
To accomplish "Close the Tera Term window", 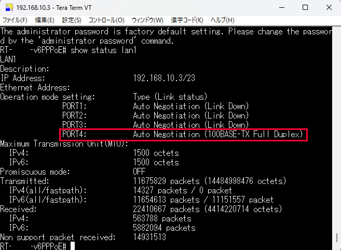I will (x=329, y=7).
